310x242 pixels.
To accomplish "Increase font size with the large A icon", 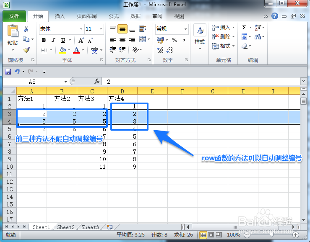I will point(81,40).
